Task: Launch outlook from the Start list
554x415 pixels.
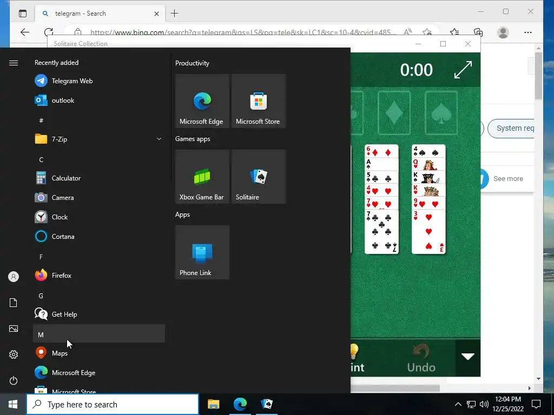Action: pyautogui.click(x=99, y=100)
